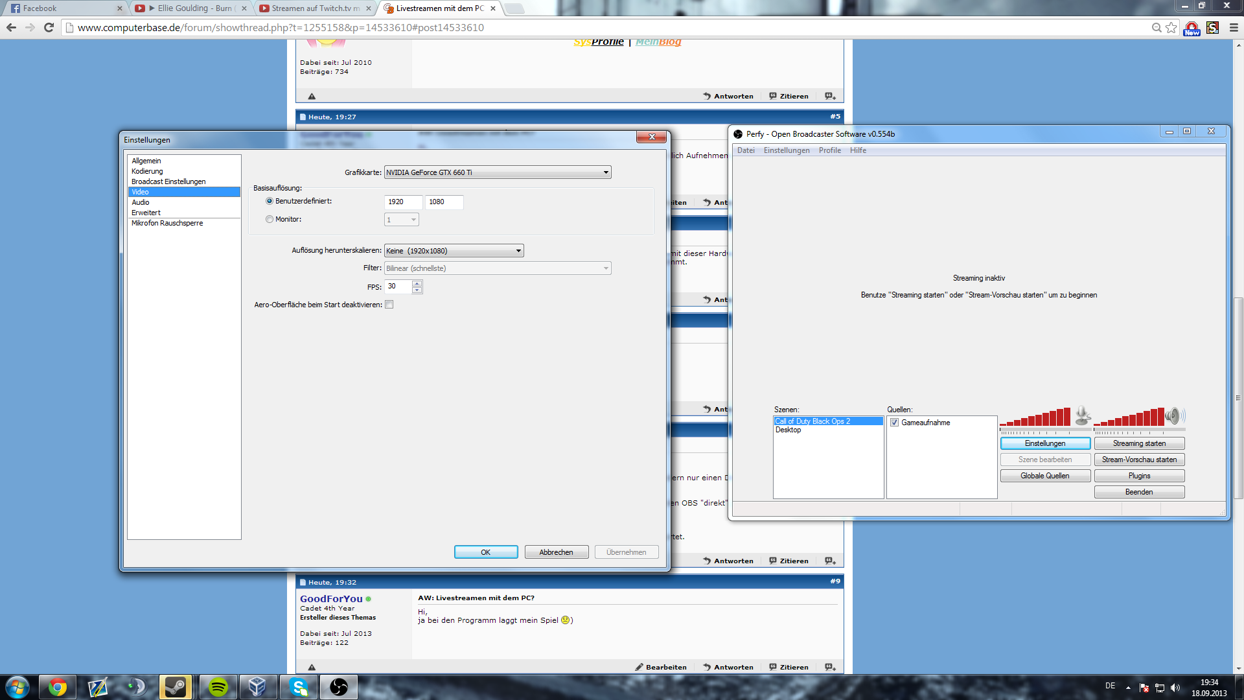
Task: Enable Aero-Oberfläche deaktivieren checkbox
Action: (389, 305)
